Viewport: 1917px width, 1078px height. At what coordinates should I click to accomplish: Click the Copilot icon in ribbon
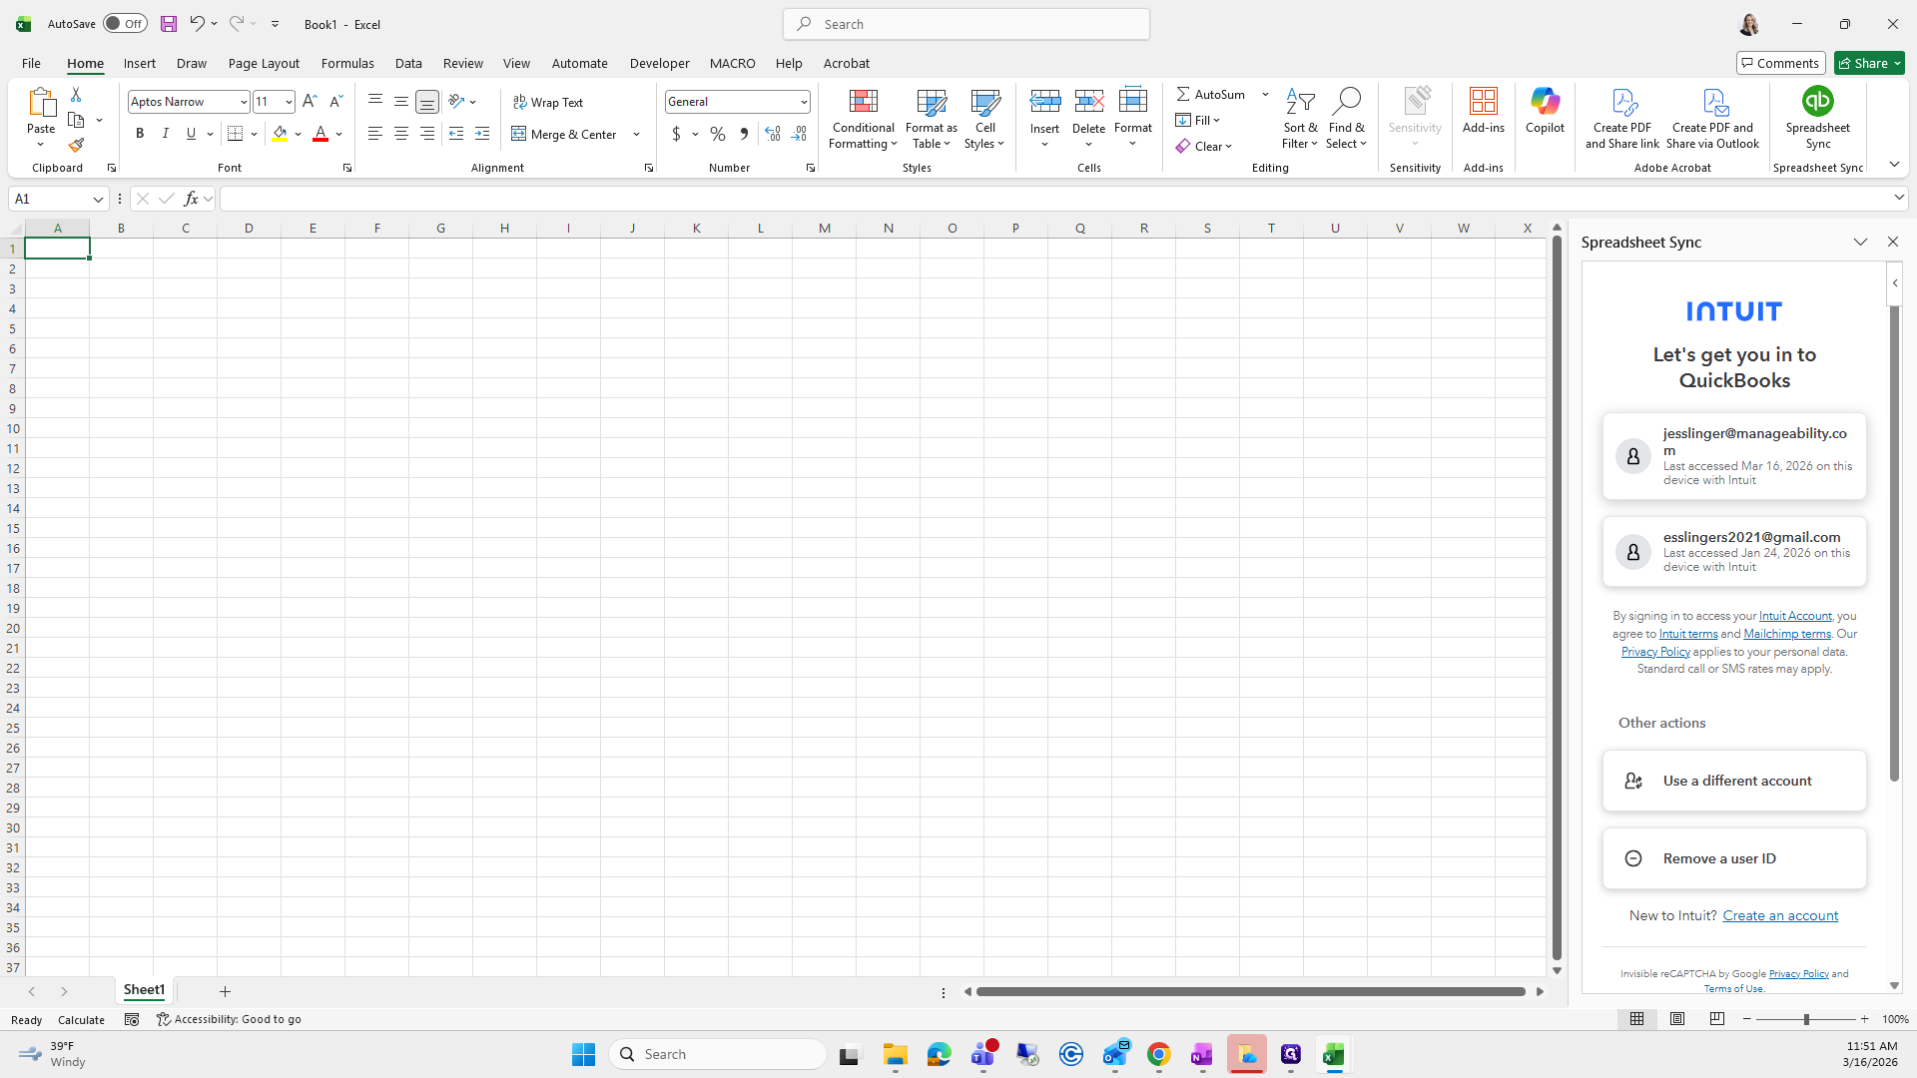(1545, 102)
